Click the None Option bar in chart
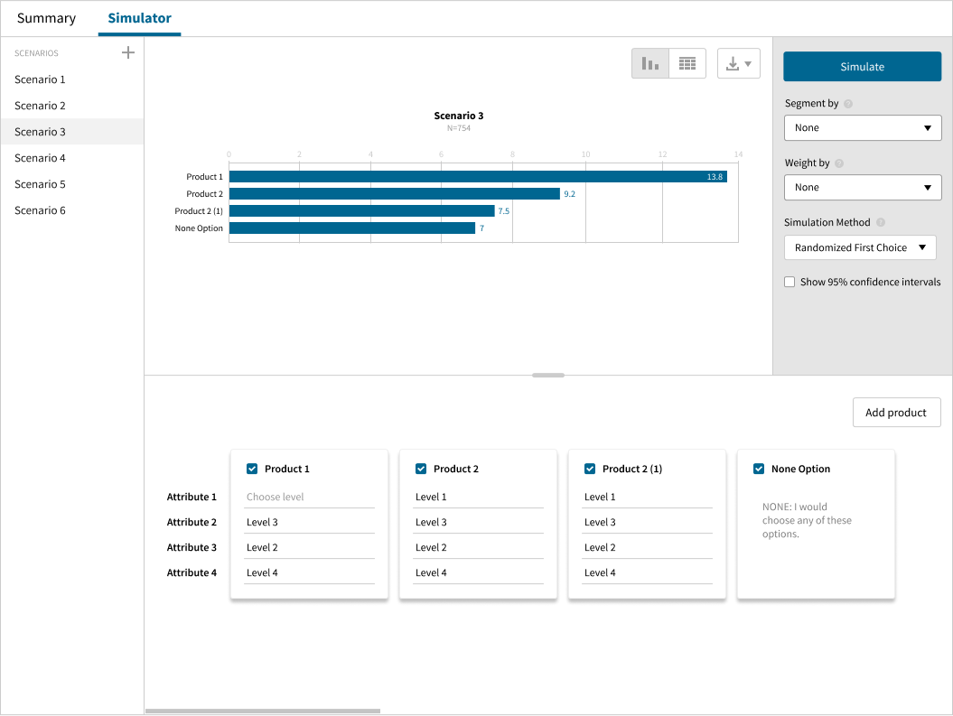The image size is (953, 716). 352,228
